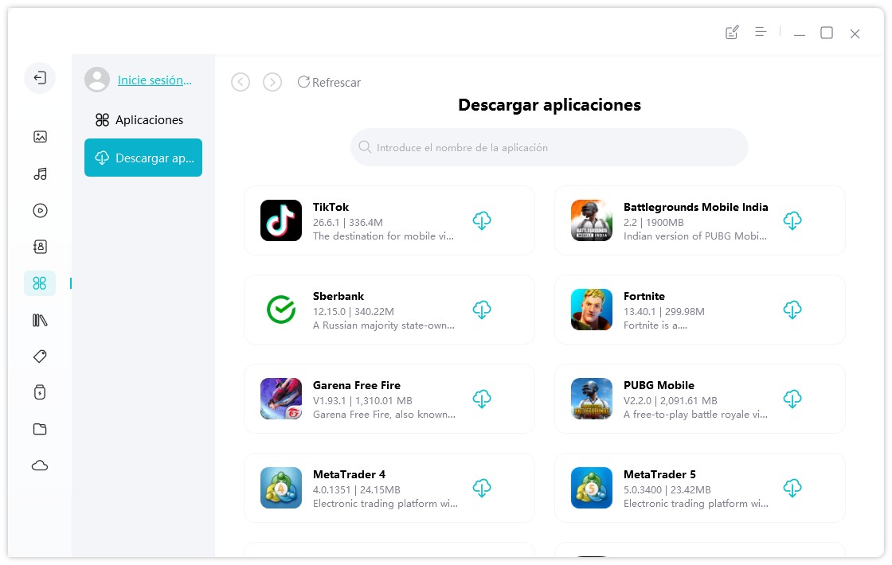
Task: Open the battery icon section in sidebar
Action: (40, 392)
